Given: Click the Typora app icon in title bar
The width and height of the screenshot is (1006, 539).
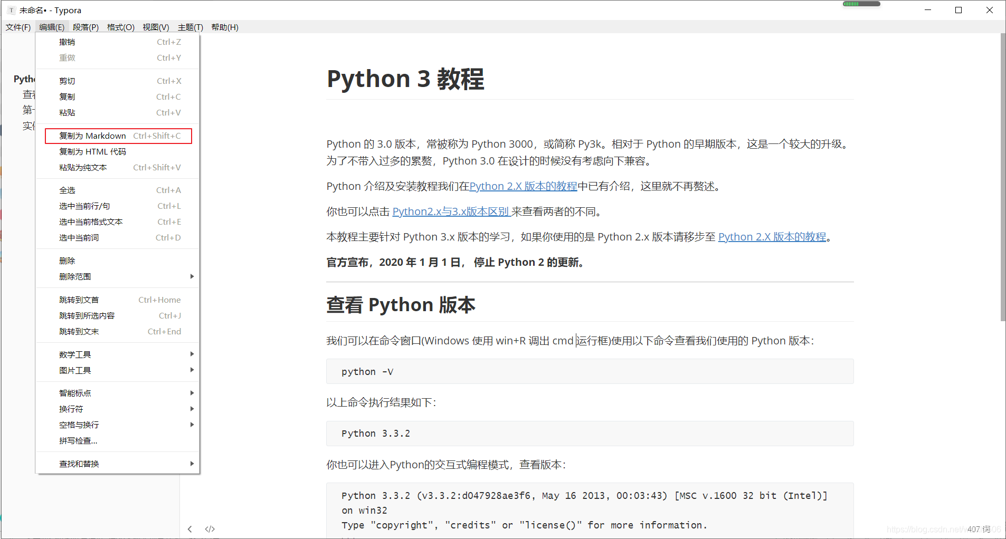Looking at the screenshot, I should pyautogui.click(x=11, y=10).
